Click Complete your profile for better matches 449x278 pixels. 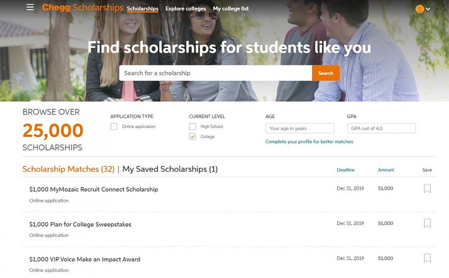pos(309,142)
